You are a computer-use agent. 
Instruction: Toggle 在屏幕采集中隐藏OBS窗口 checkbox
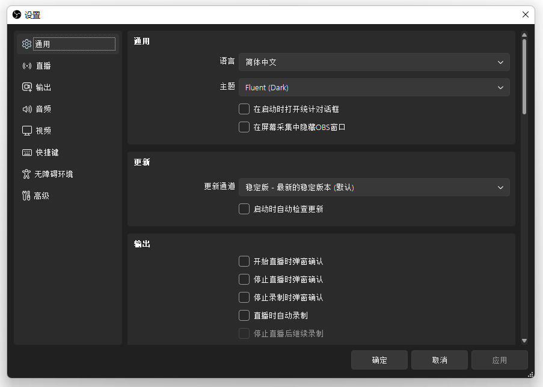(x=244, y=127)
